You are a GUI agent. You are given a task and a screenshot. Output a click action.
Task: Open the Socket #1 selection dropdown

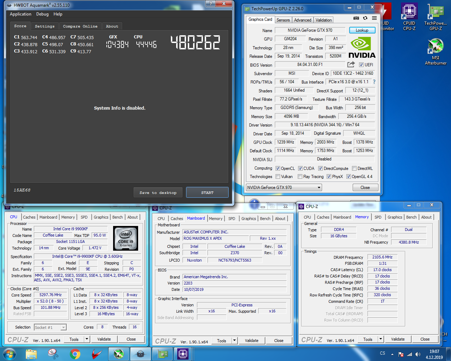point(50,328)
